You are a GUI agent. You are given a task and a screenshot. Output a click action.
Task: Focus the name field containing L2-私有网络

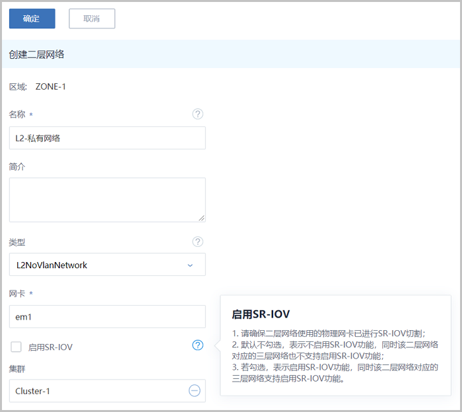[107, 138]
